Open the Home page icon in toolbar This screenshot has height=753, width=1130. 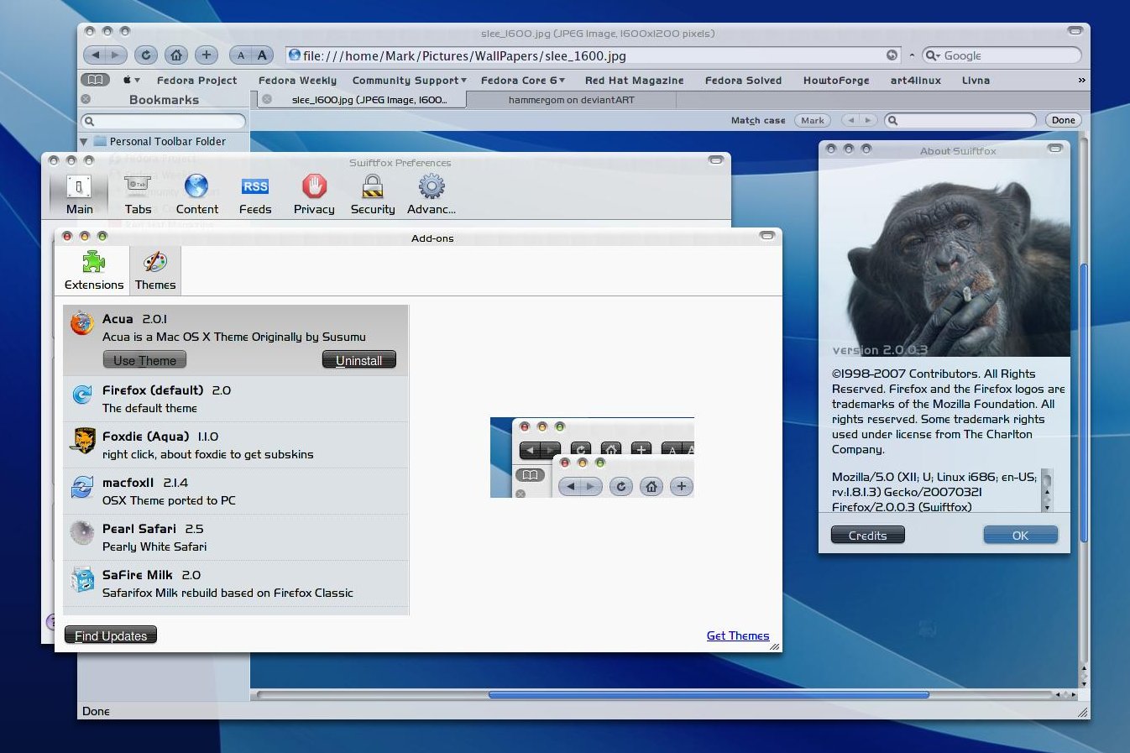(176, 55)
